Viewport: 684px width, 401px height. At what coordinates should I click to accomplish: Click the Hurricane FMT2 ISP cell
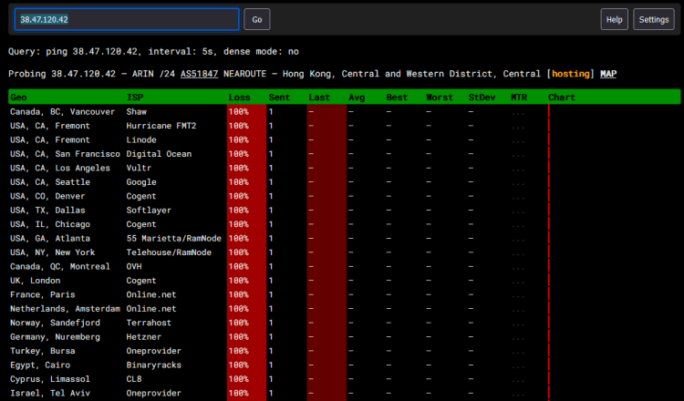point(161,126)
